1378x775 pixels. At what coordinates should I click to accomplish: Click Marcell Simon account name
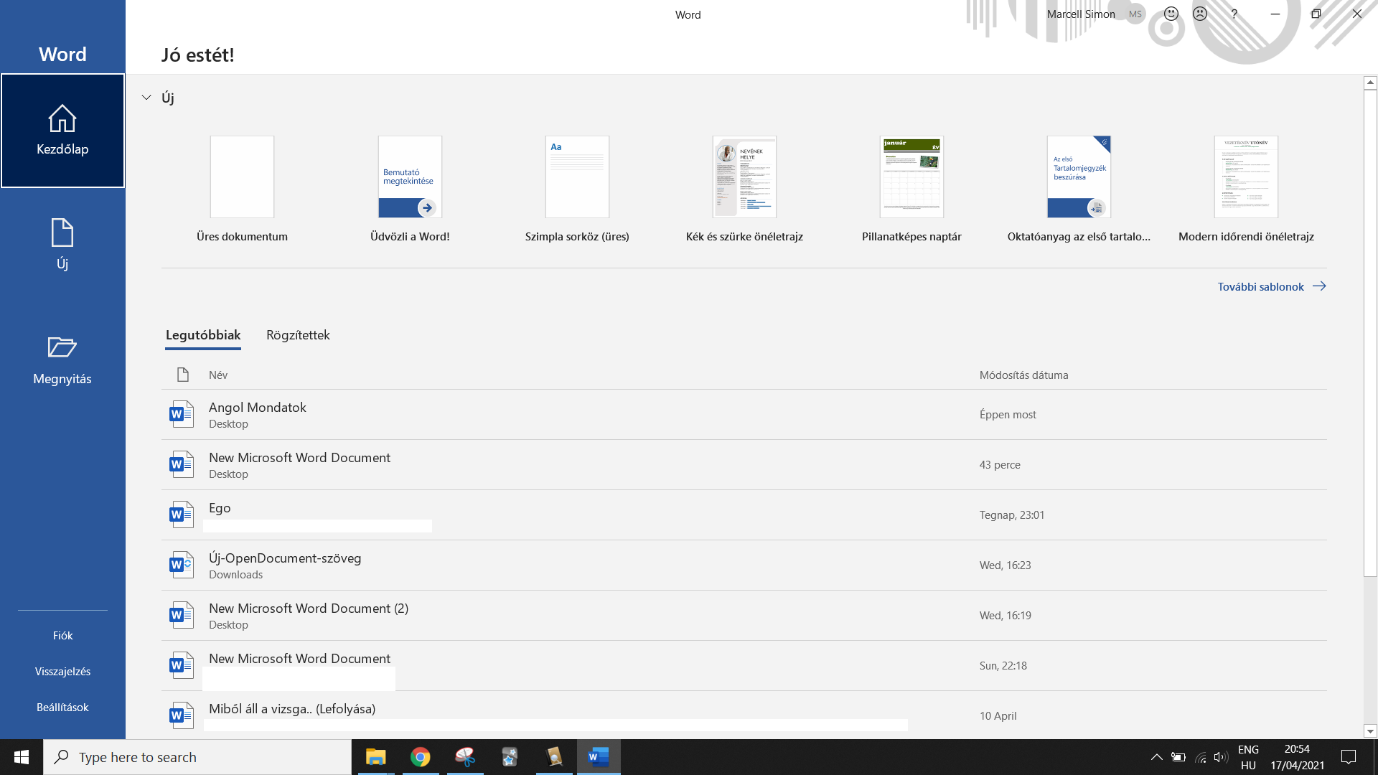[x=1081, y=14]
